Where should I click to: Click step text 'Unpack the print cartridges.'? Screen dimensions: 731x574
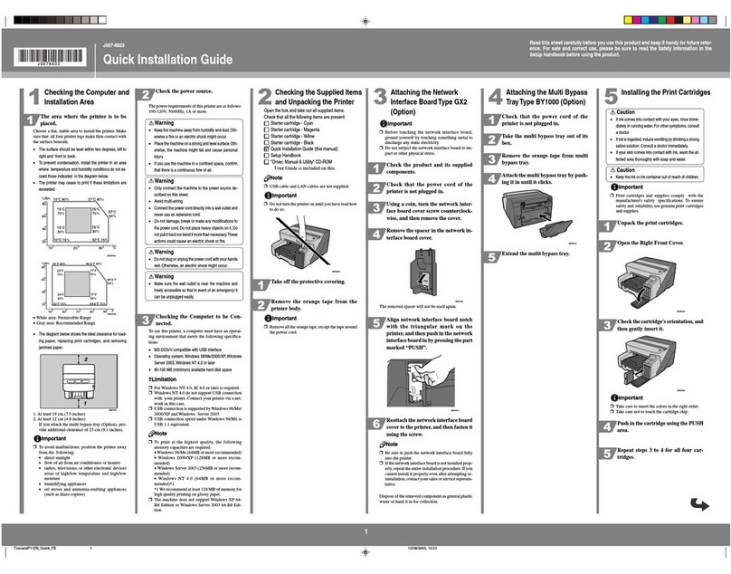[x=650, y=223]
